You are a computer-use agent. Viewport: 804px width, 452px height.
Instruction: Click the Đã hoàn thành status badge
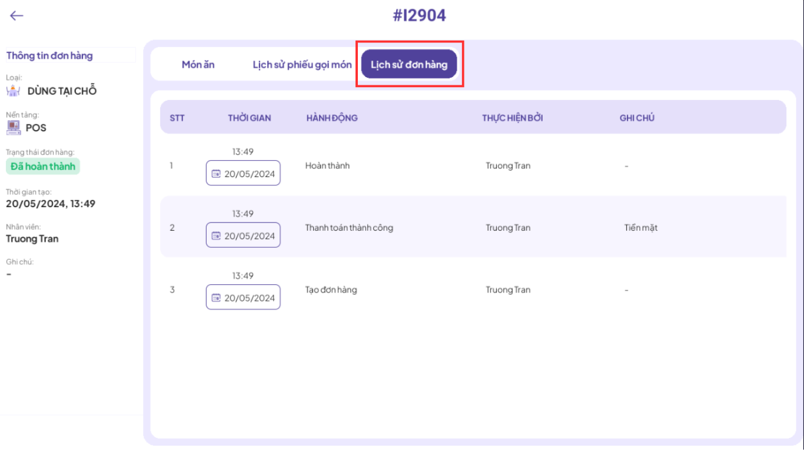[x=43, y=167]
